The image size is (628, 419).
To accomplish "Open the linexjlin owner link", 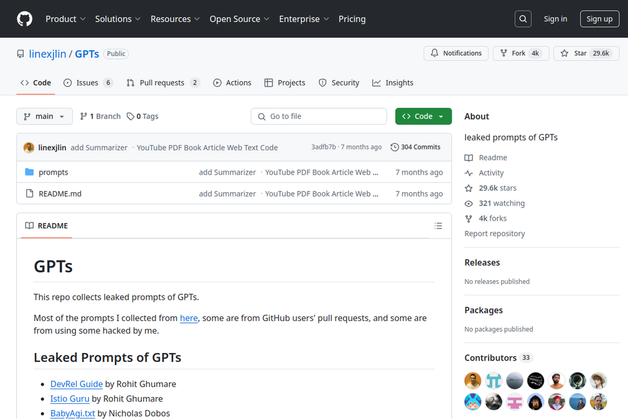I will (x=47, y=53).
